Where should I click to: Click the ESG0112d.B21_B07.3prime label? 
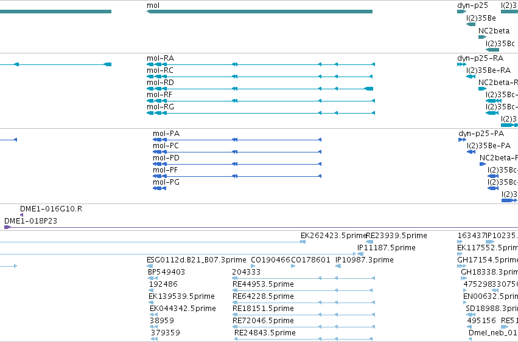tap(197, 260)
